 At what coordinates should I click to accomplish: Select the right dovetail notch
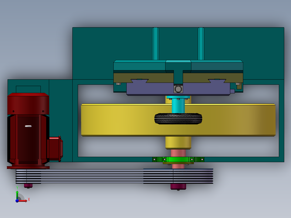217,81
